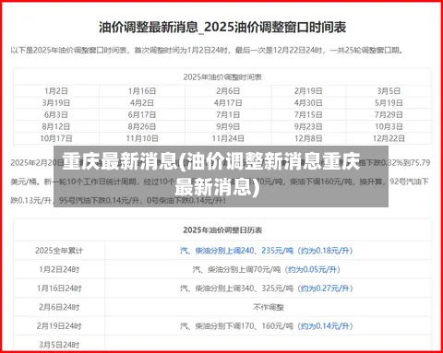This screenshot has width=443, height=353.
Task: Click the intro sentence starting 以下是2025年油价调整窗口时间表
Action: [207, 50]
